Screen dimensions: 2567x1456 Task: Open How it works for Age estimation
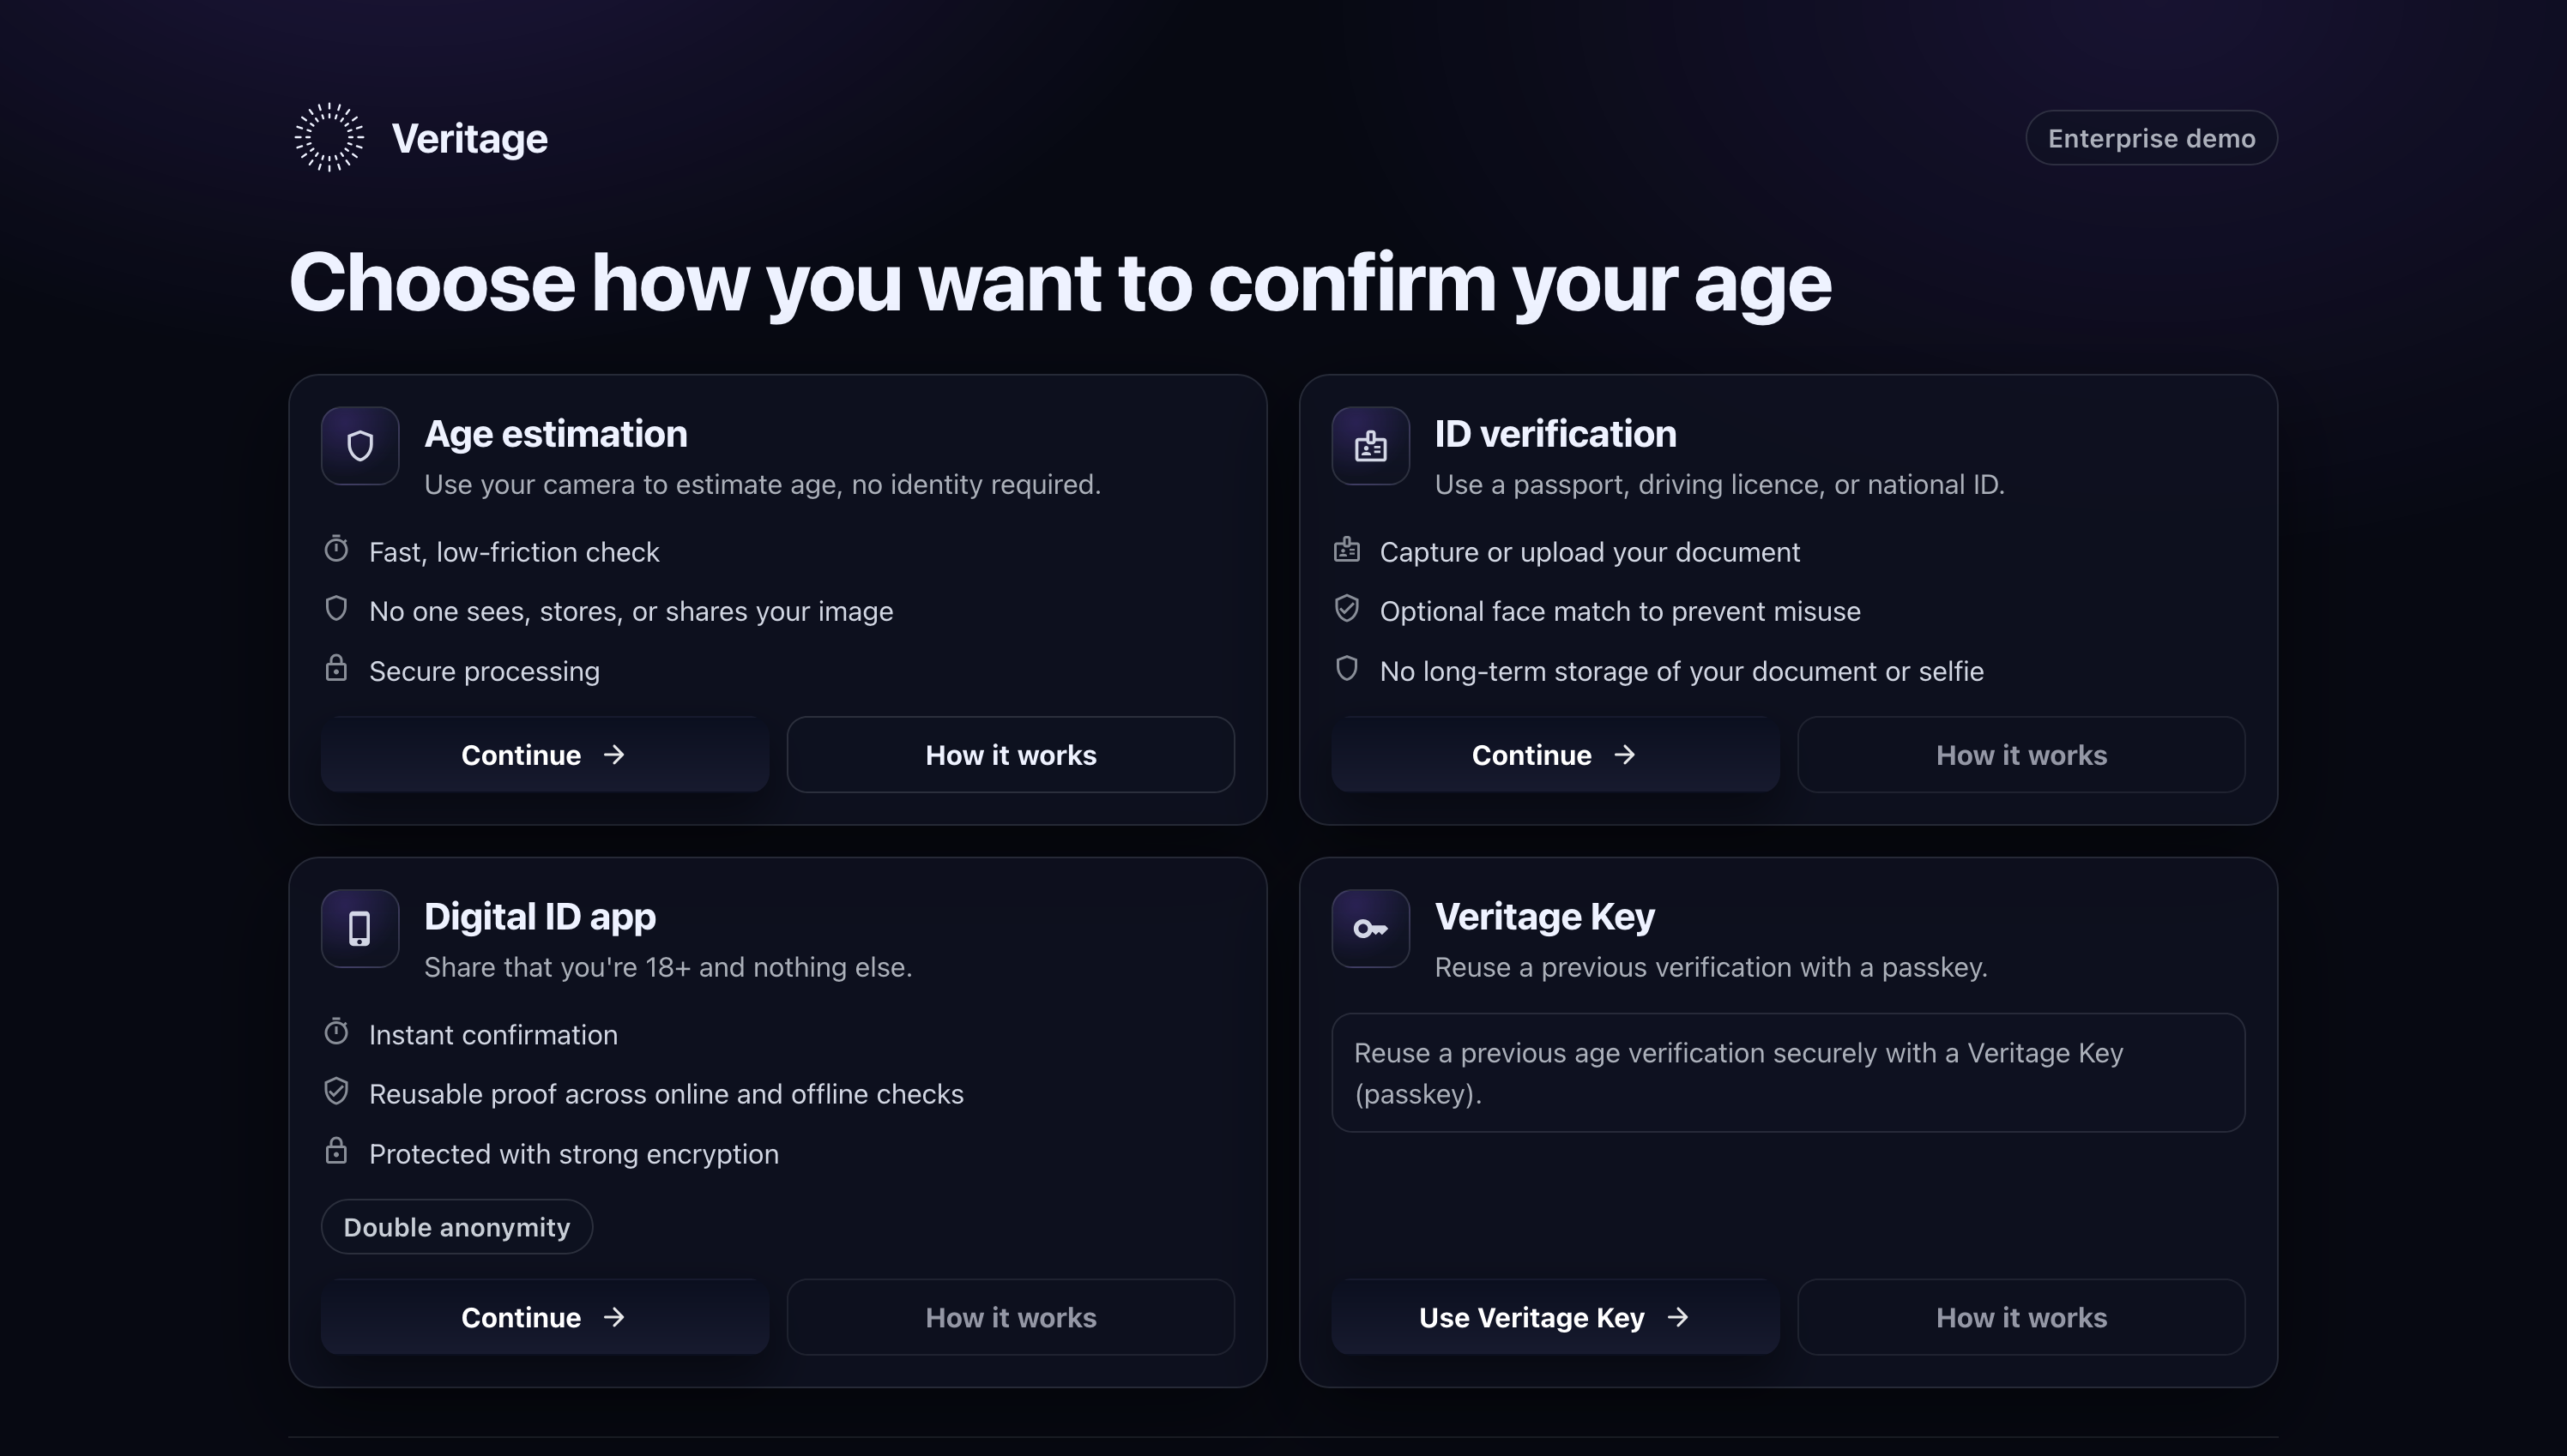[1011, 755]
